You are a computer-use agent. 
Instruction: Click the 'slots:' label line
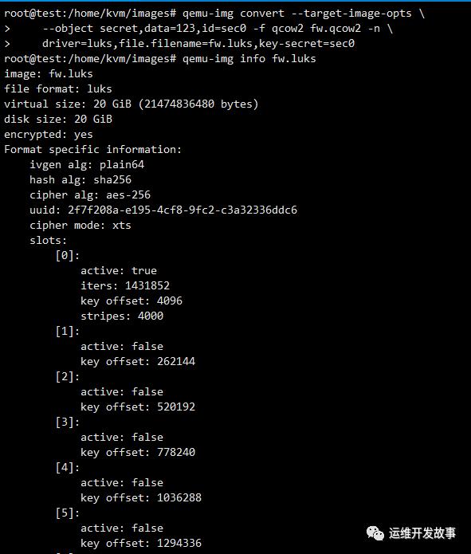tap(48, 240)
